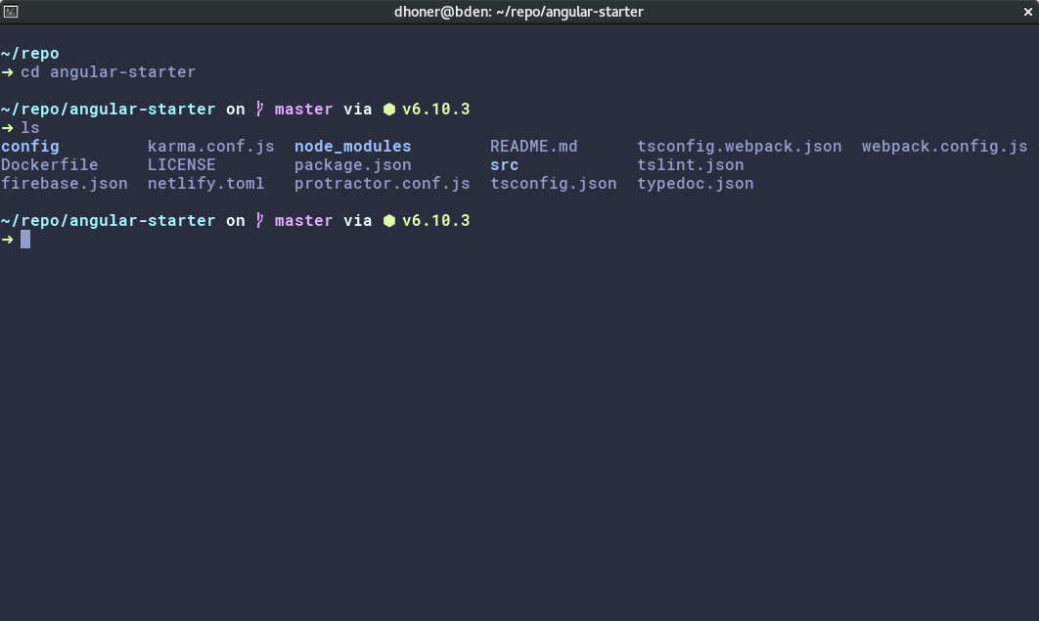The height and width of the screenshot is (621, 1039).
Task: Click the ~/repo path line
Action: [x=29, y=54]
